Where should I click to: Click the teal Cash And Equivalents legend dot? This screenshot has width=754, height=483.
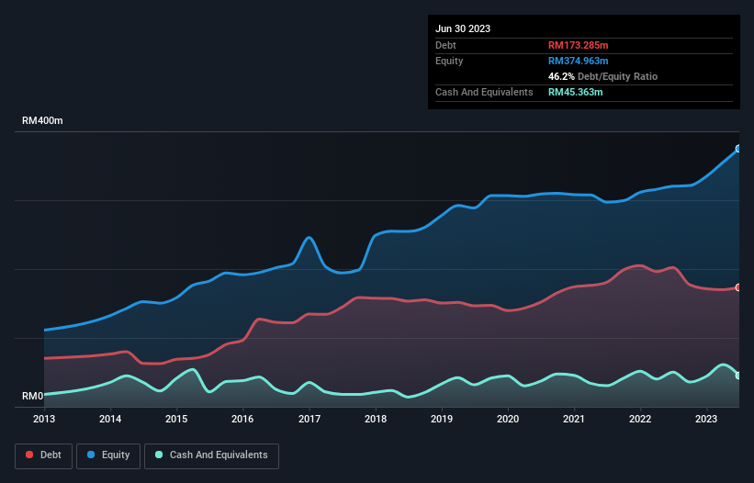tap(159, 455)
